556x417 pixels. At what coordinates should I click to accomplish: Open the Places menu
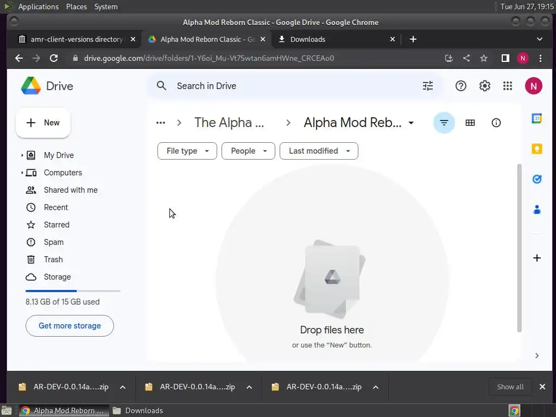77,7
